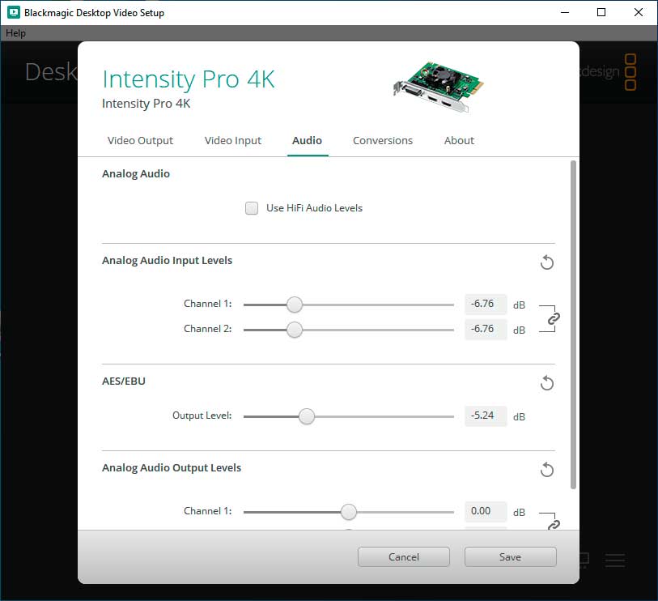Click the settings panel vertical scrollbar
The height and width of the screenshot is (601, 658).
coord(573,325)
